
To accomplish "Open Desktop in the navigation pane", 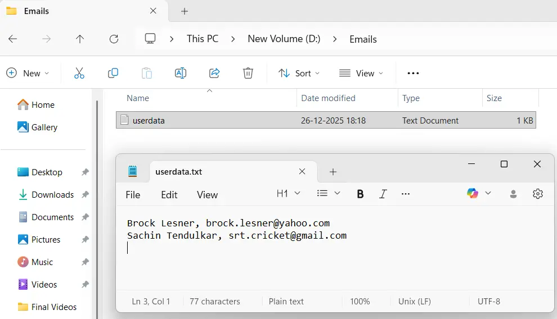I will [40, 172].
